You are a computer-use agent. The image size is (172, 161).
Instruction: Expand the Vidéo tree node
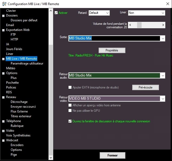(3, 131)
